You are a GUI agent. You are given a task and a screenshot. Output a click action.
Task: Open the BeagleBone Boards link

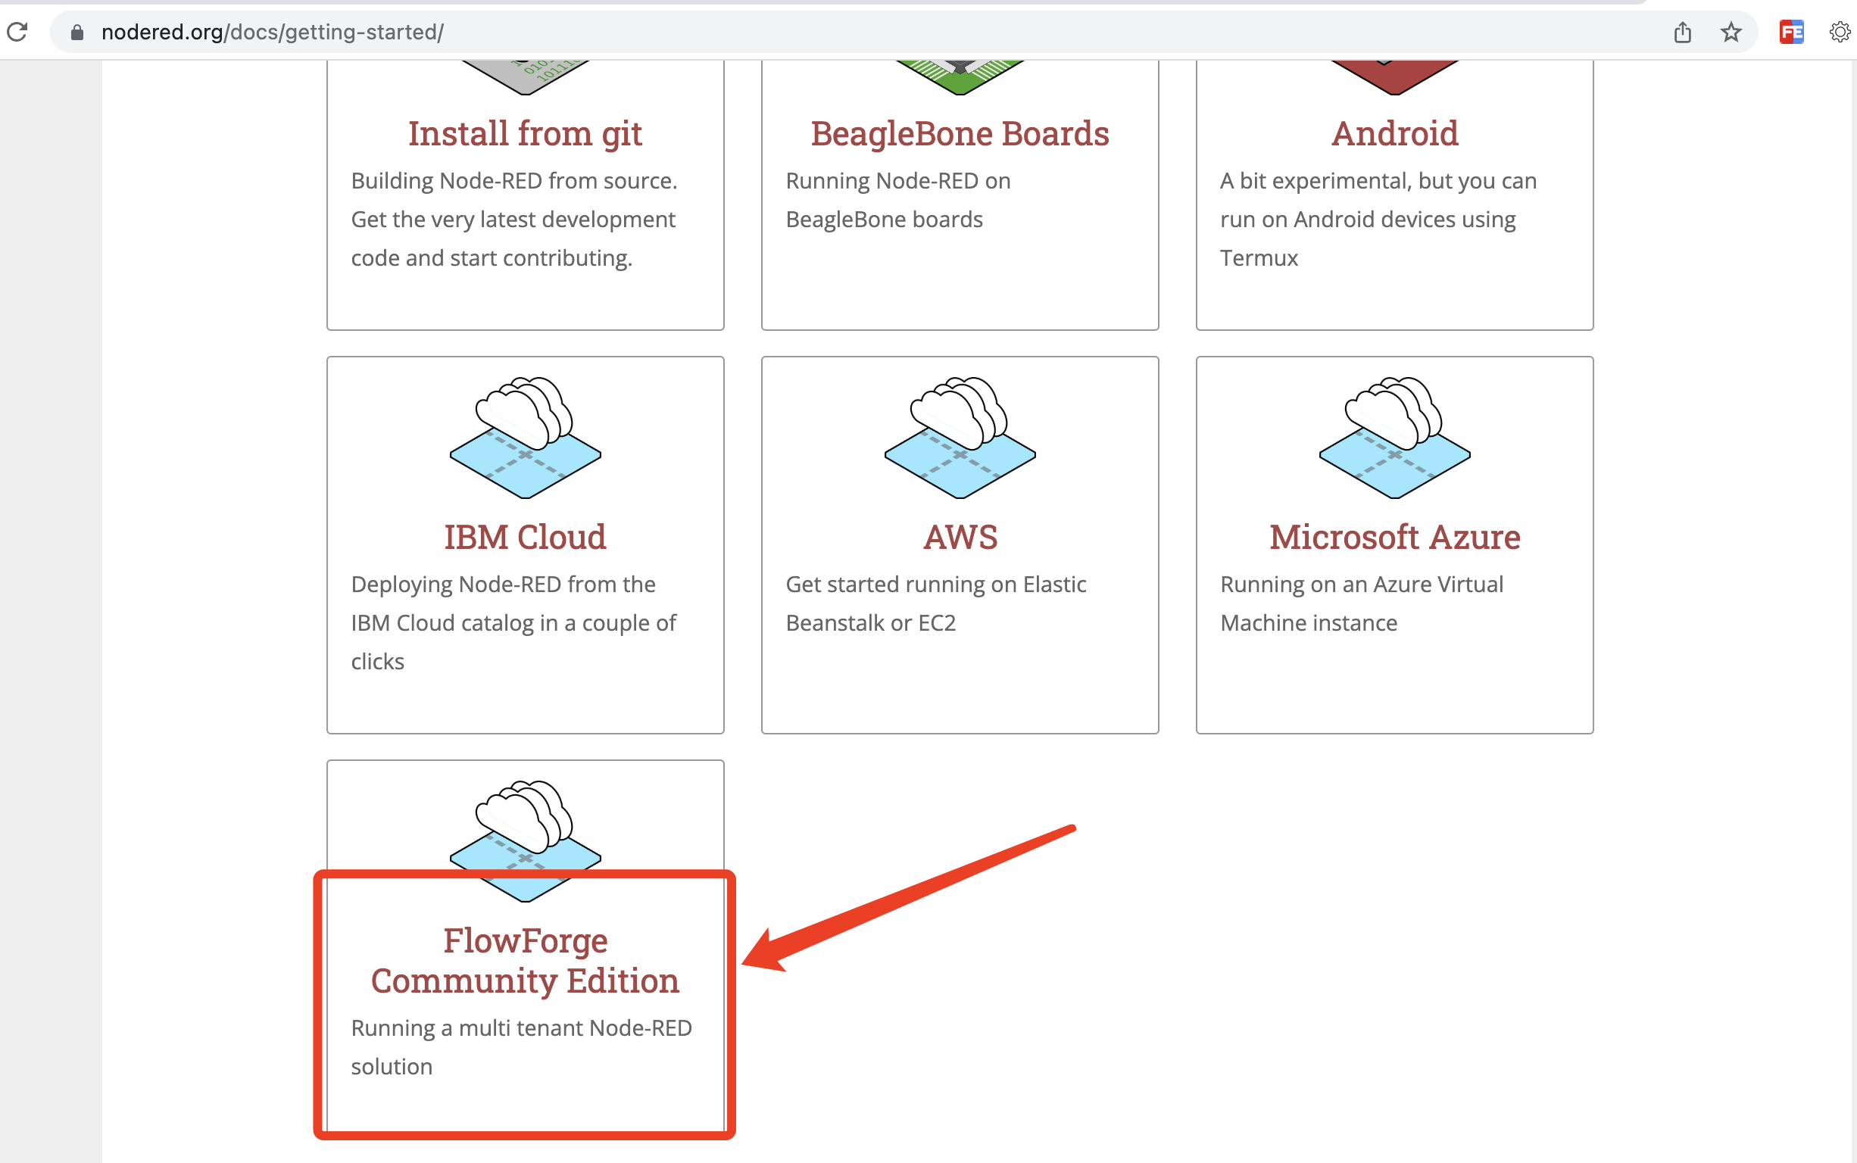click(x=960, y=134)
